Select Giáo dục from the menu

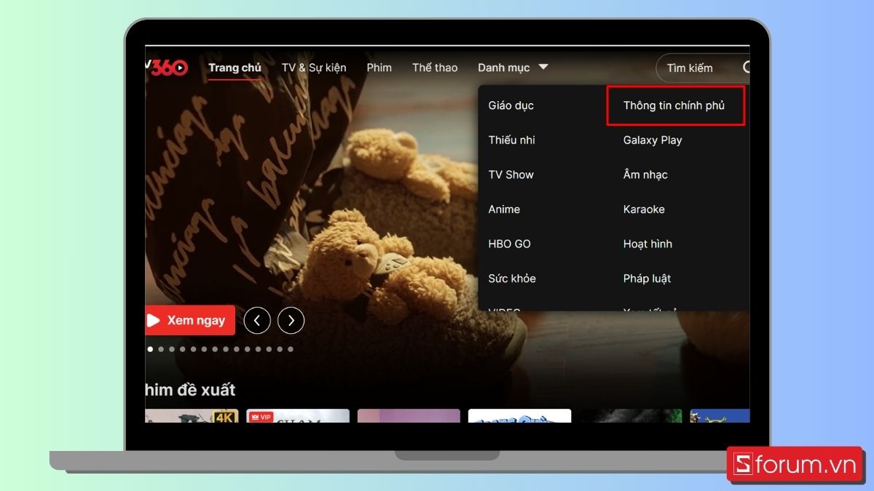510,105
